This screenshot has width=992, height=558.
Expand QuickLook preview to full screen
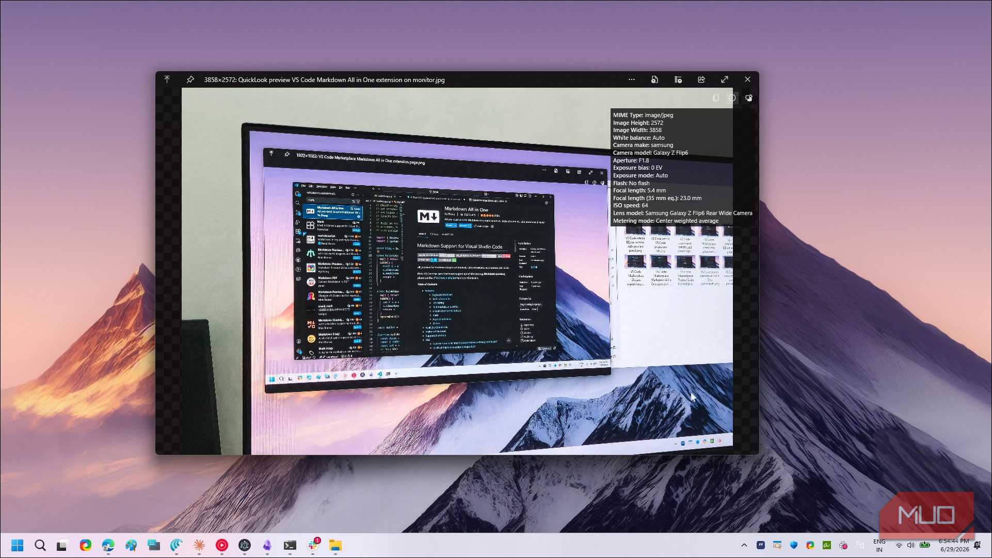pyautogui.click(x=725, y=79)
